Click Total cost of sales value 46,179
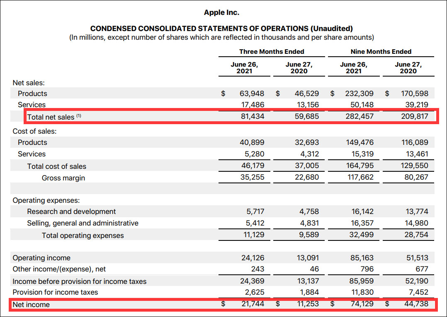The image size is (447, 317). point(253,166)
